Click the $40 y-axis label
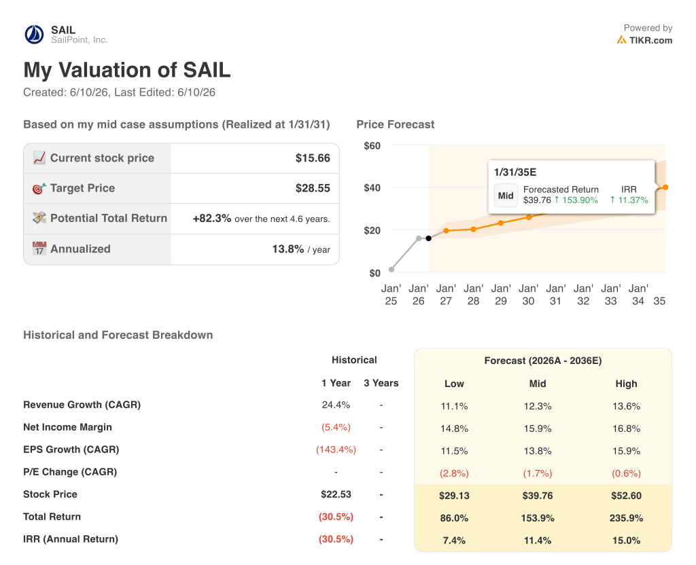696x565 pixels. pyautogui.click(x=372, y=187)
